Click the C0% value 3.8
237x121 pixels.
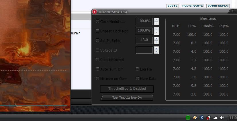(x=194, y=94)
